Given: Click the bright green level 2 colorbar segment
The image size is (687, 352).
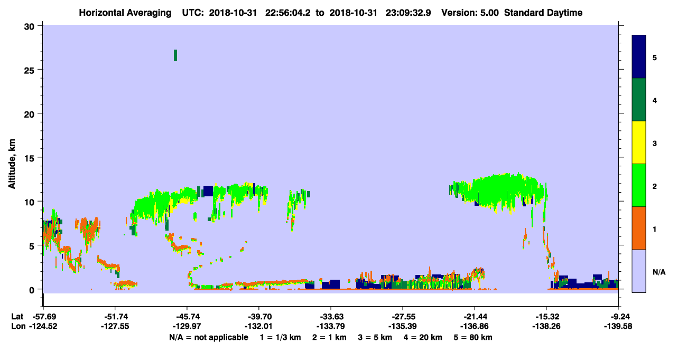Looking at the screenshot, I should [639, 185].
